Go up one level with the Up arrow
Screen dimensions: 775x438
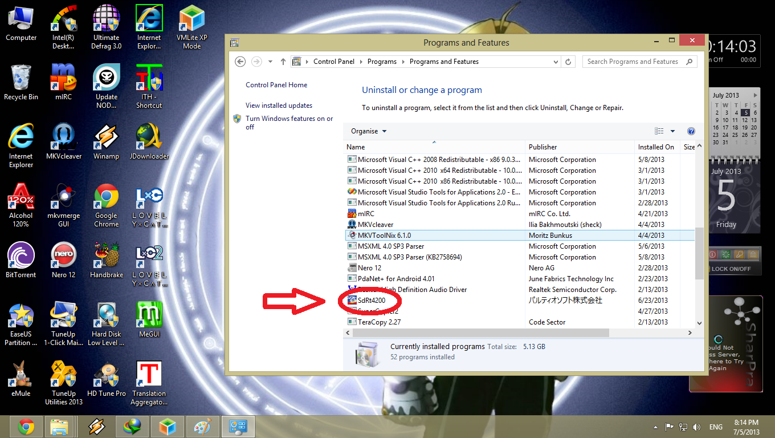tap(283, 62)
